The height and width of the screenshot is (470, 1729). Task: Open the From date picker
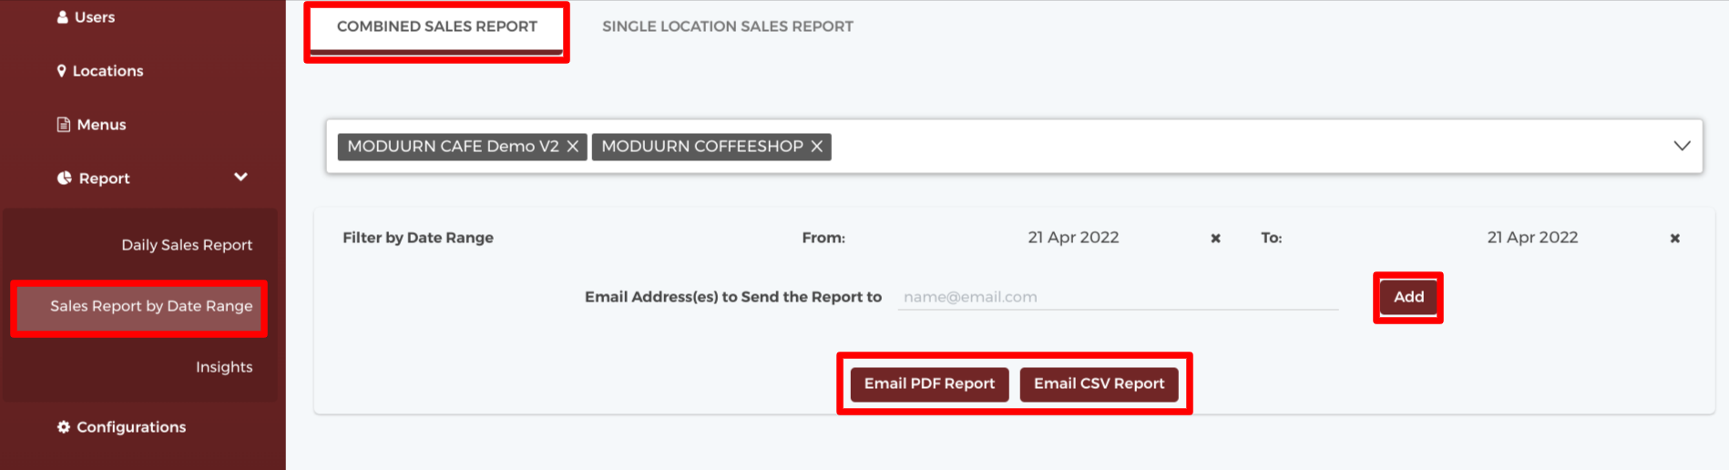(1073, 238)
